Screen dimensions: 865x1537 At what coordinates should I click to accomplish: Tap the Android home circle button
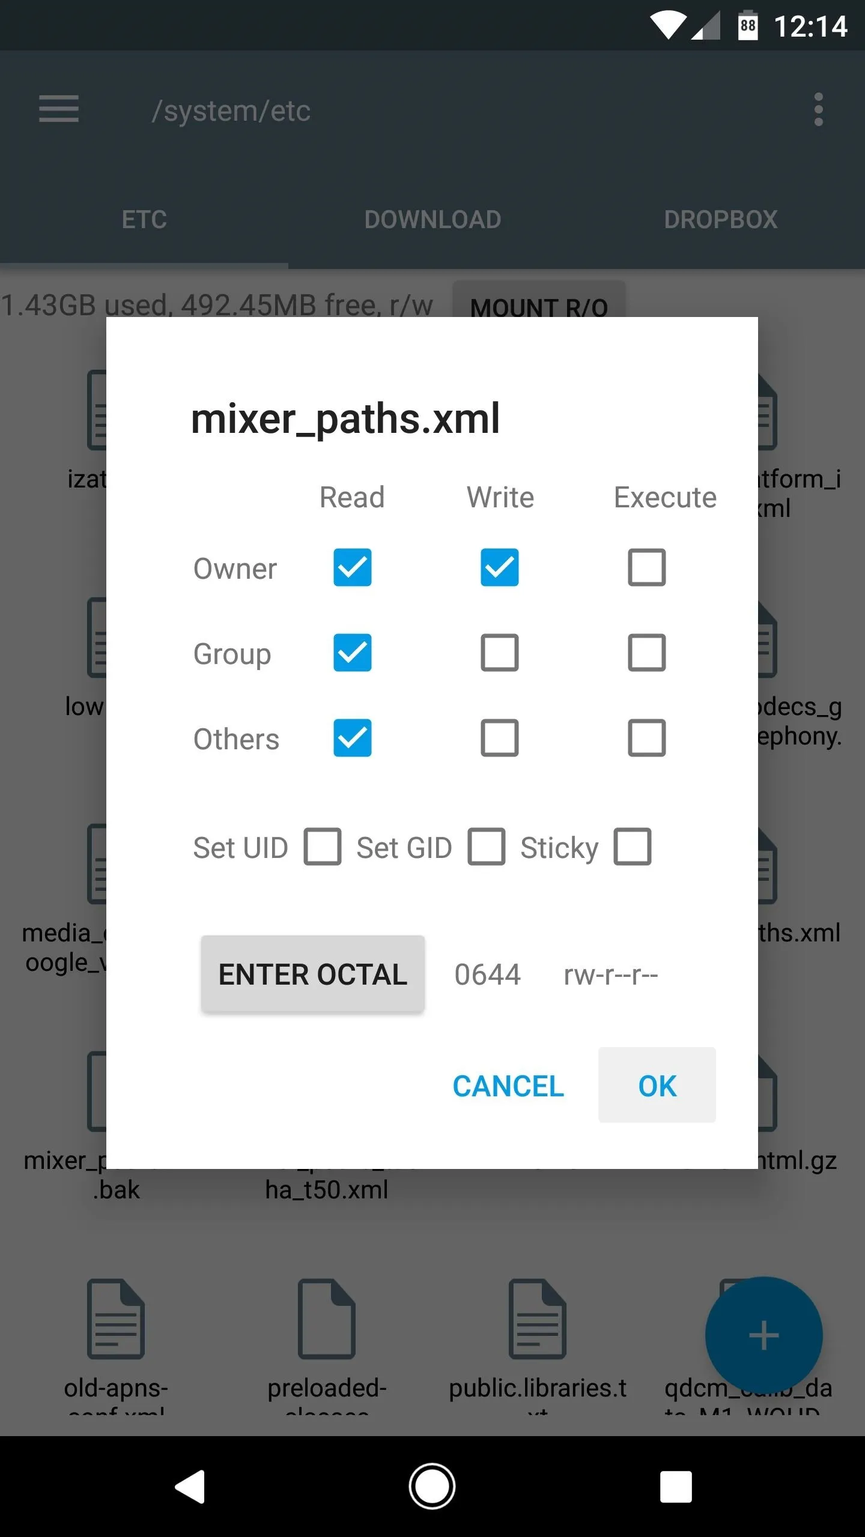(x=432, y=1487)
